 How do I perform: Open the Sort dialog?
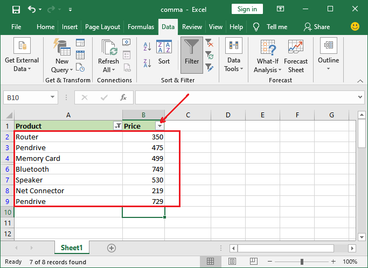click(164, 52)
